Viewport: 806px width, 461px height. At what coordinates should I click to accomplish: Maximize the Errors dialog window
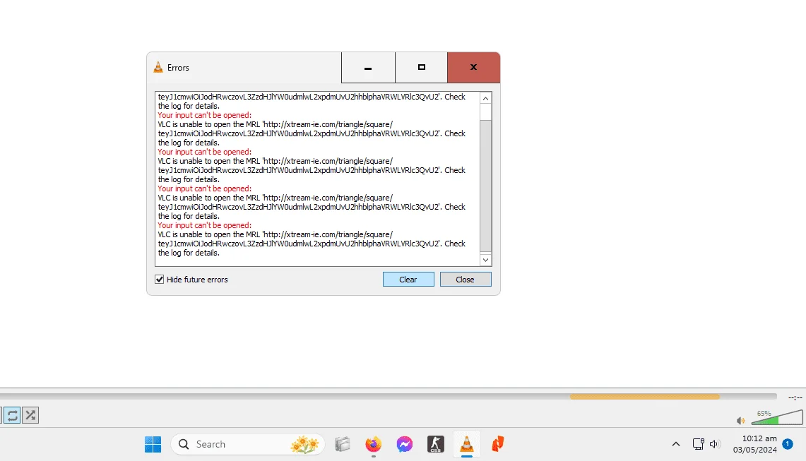tap(422, 67)
